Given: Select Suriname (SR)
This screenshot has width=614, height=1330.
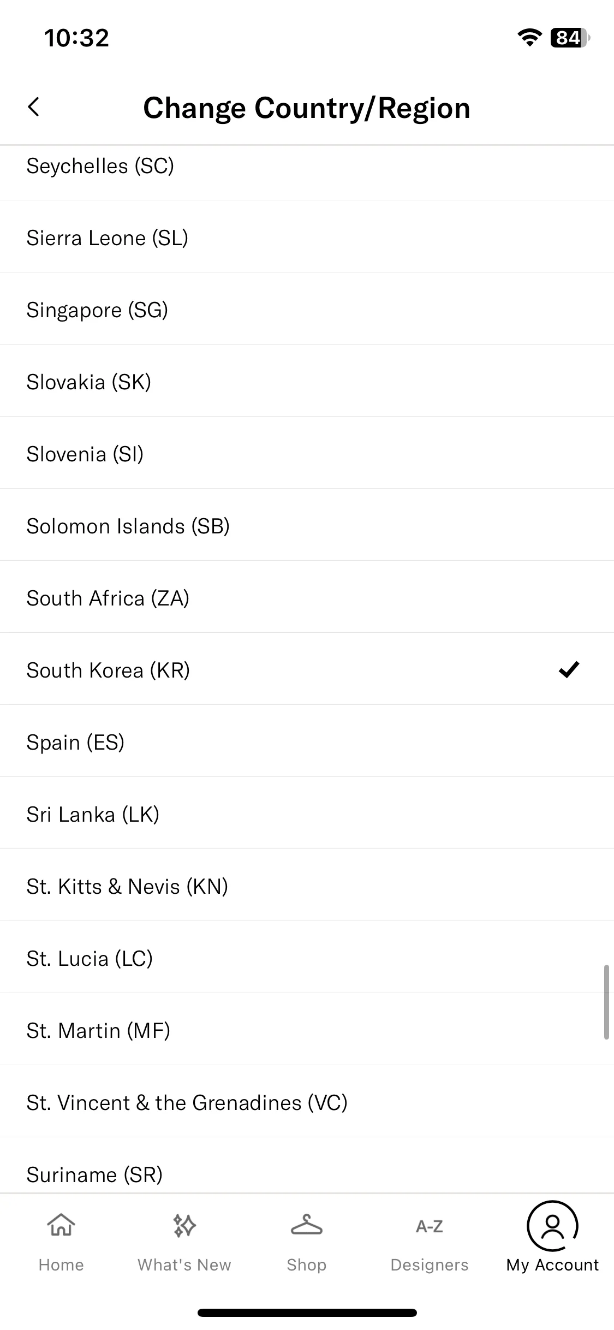Looking at the screenshot, I should click(307, 1166).
